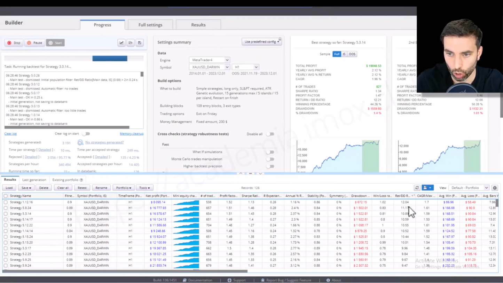Click the open folder icon in toolbar
This screenshot has width=503, height=283.
click(131, 43)
